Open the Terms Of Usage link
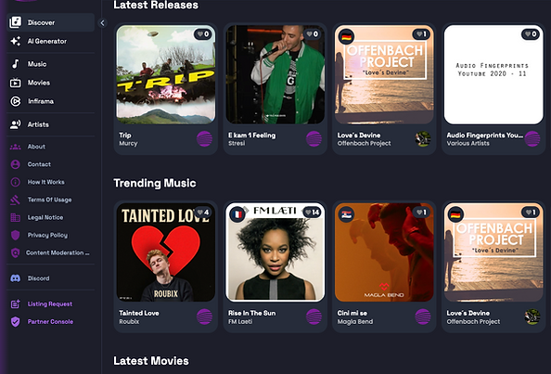Screen dimensions: 551x374 [x=51, y=200]
